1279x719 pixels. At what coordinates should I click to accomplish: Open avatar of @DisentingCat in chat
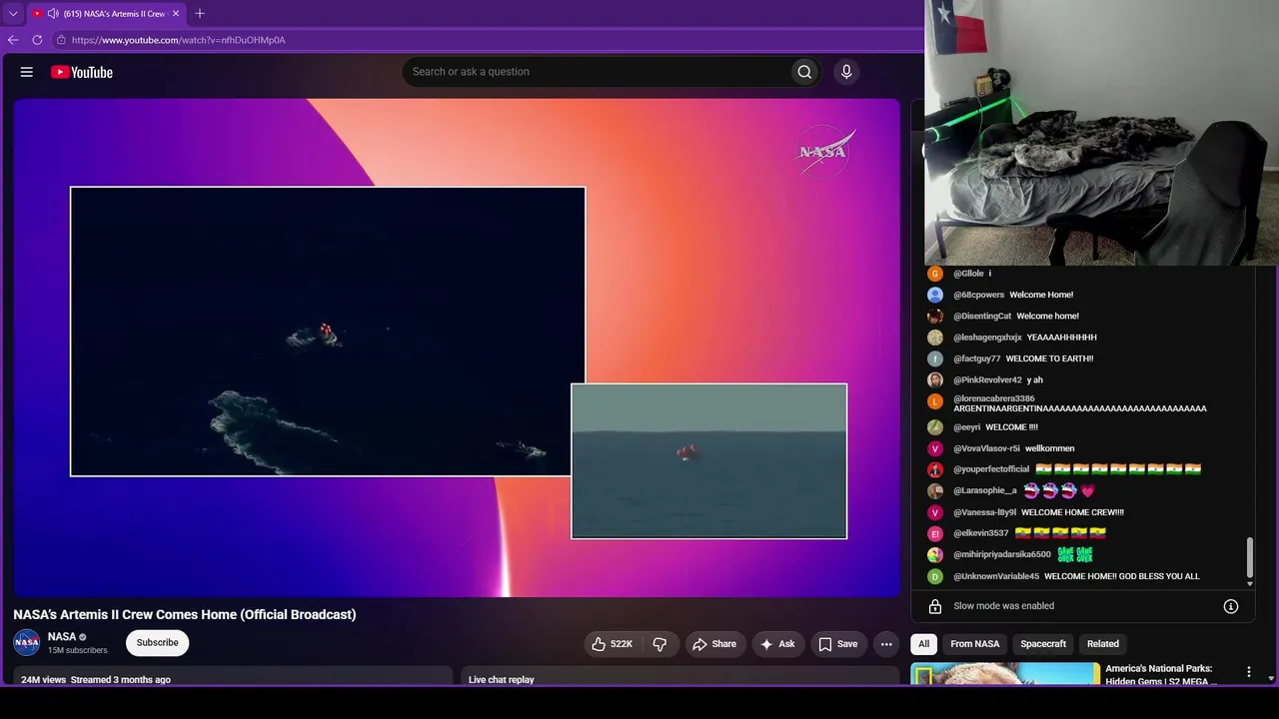click(x=935, y=316)
